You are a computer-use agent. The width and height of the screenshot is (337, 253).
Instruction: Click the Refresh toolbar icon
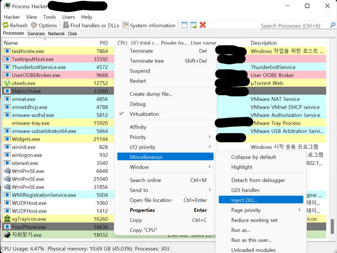coord(6,25)
